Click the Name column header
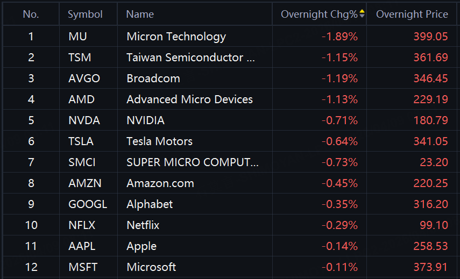Screen dimensions: 460x279 (x=140, y=15)
